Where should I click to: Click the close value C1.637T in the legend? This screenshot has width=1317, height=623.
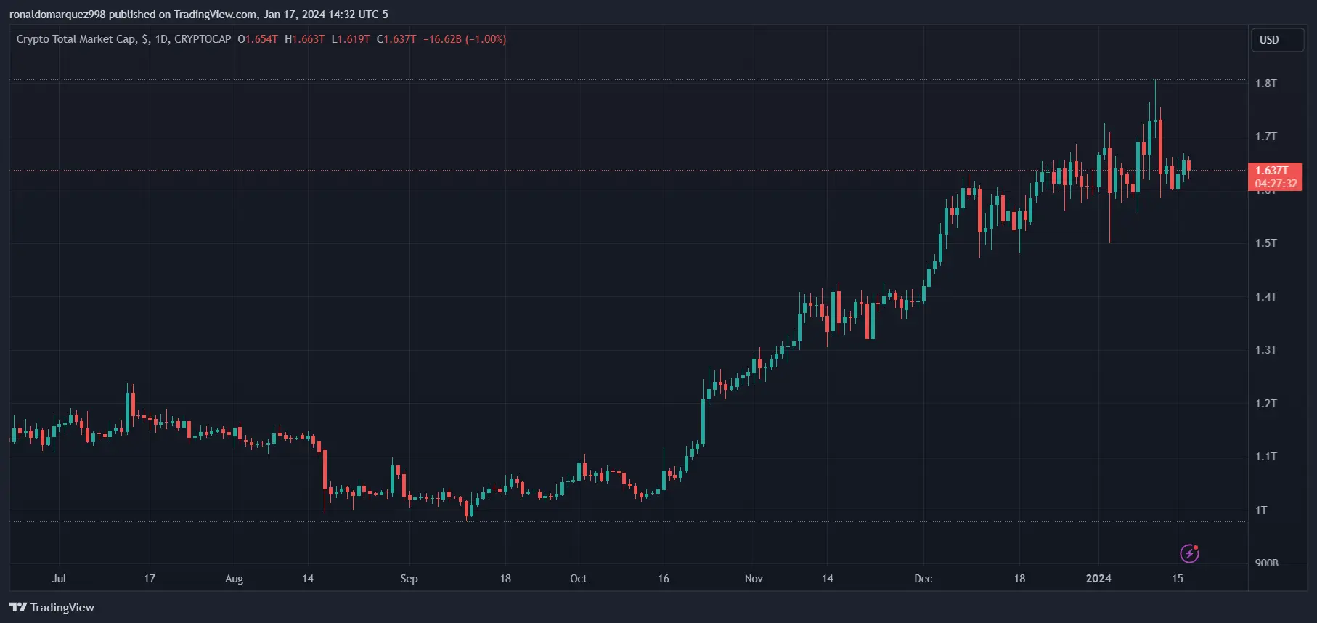(396, 39)
